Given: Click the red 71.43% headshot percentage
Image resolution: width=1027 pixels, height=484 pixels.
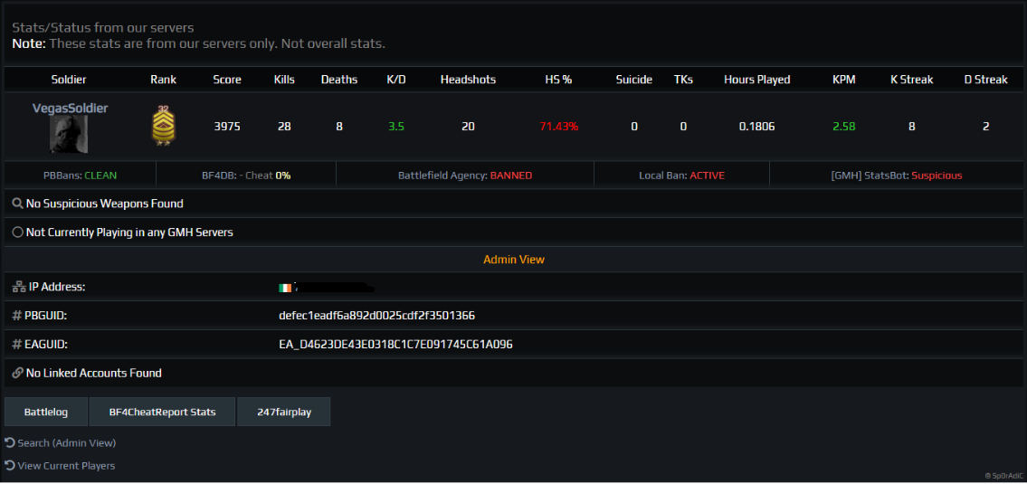Looking at the screenshot, I should (x=558, y=127).
